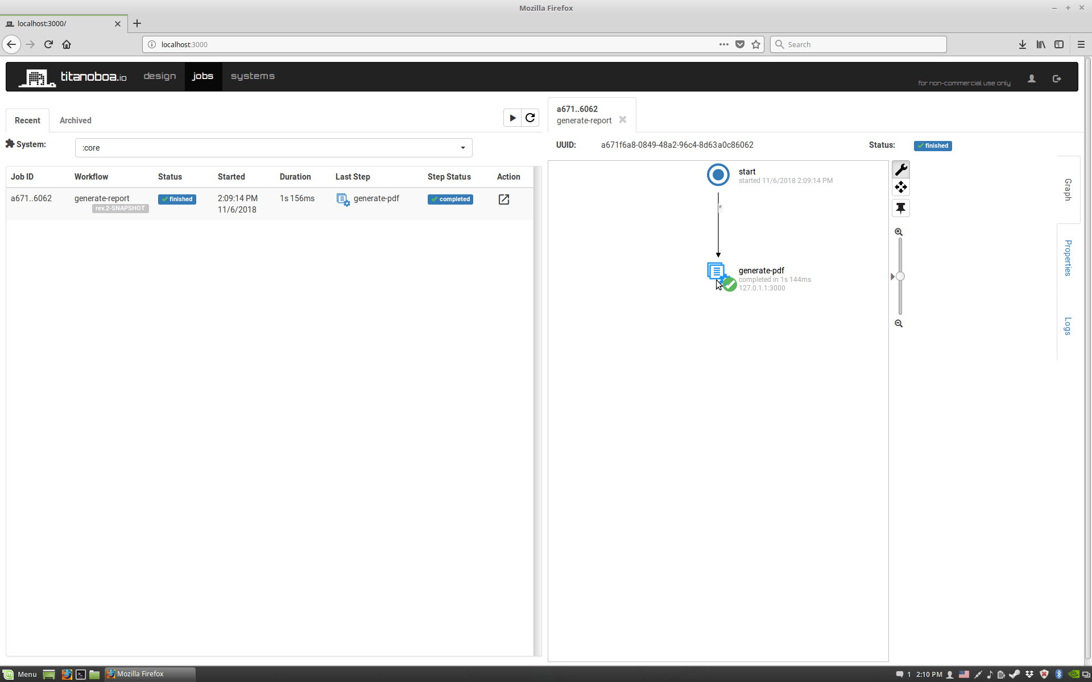Click the move/pan arrows icon
This screenshot has width=1092, height=682.
[900, 187]
